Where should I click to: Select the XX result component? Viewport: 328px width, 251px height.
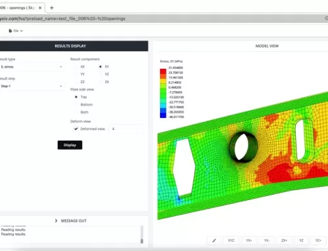76,67
